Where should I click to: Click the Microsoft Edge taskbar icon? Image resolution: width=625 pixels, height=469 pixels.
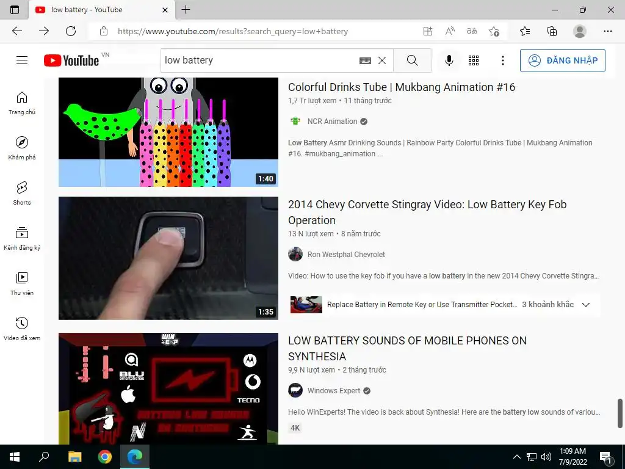pyautogui.click(x=135, y=457)
